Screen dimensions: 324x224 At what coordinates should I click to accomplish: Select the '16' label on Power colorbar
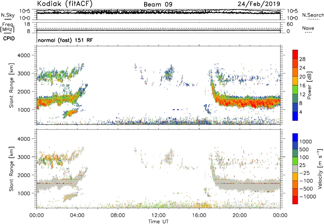tap(302, 86)
